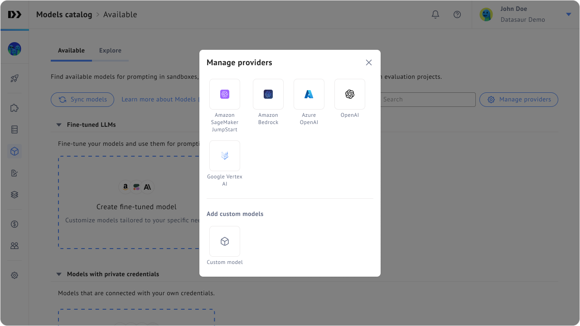Select the Google Vertex AI provider icon

tap(225, 156)
